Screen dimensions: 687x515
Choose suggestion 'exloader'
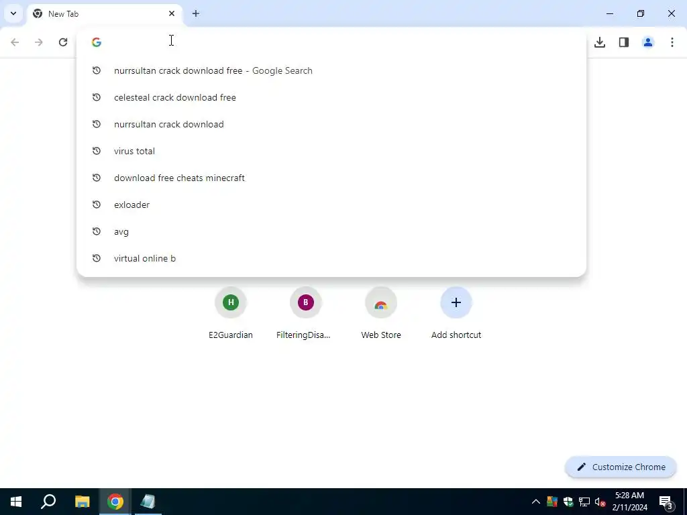pos(331,205)
